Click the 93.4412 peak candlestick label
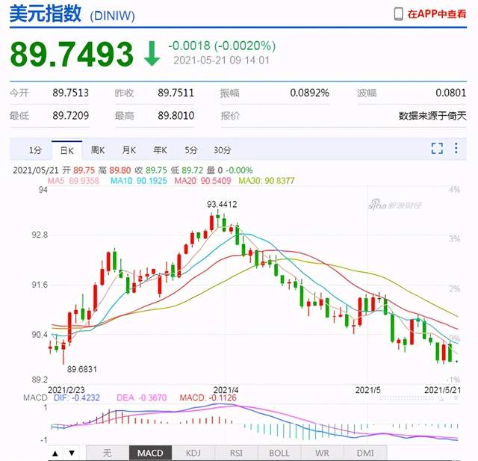478x461 pixels. click(222, 203)
